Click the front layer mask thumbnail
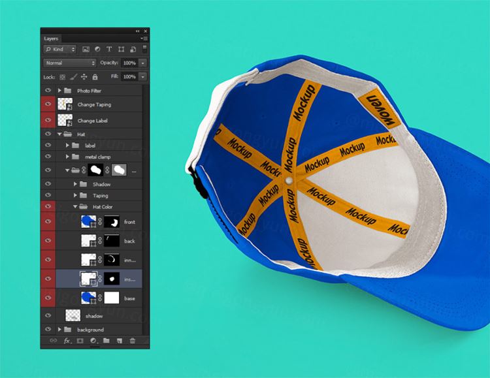Screen dimensions: 490x378 112,223
